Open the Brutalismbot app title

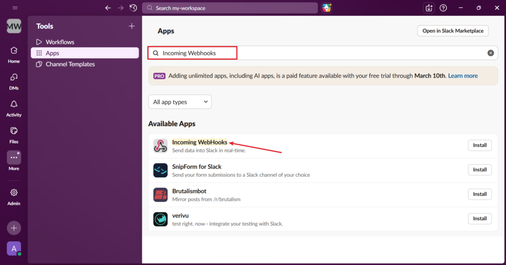(189, 191)
